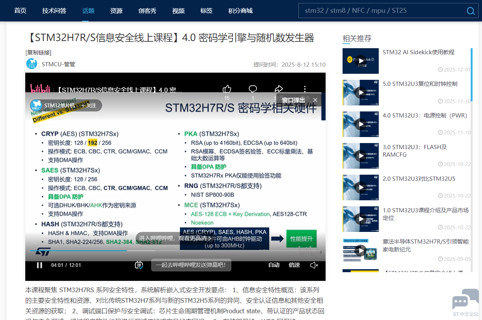This screenshot has height=320, width=482.
Task: Click the share arrow icon on video
Action: 279,89
